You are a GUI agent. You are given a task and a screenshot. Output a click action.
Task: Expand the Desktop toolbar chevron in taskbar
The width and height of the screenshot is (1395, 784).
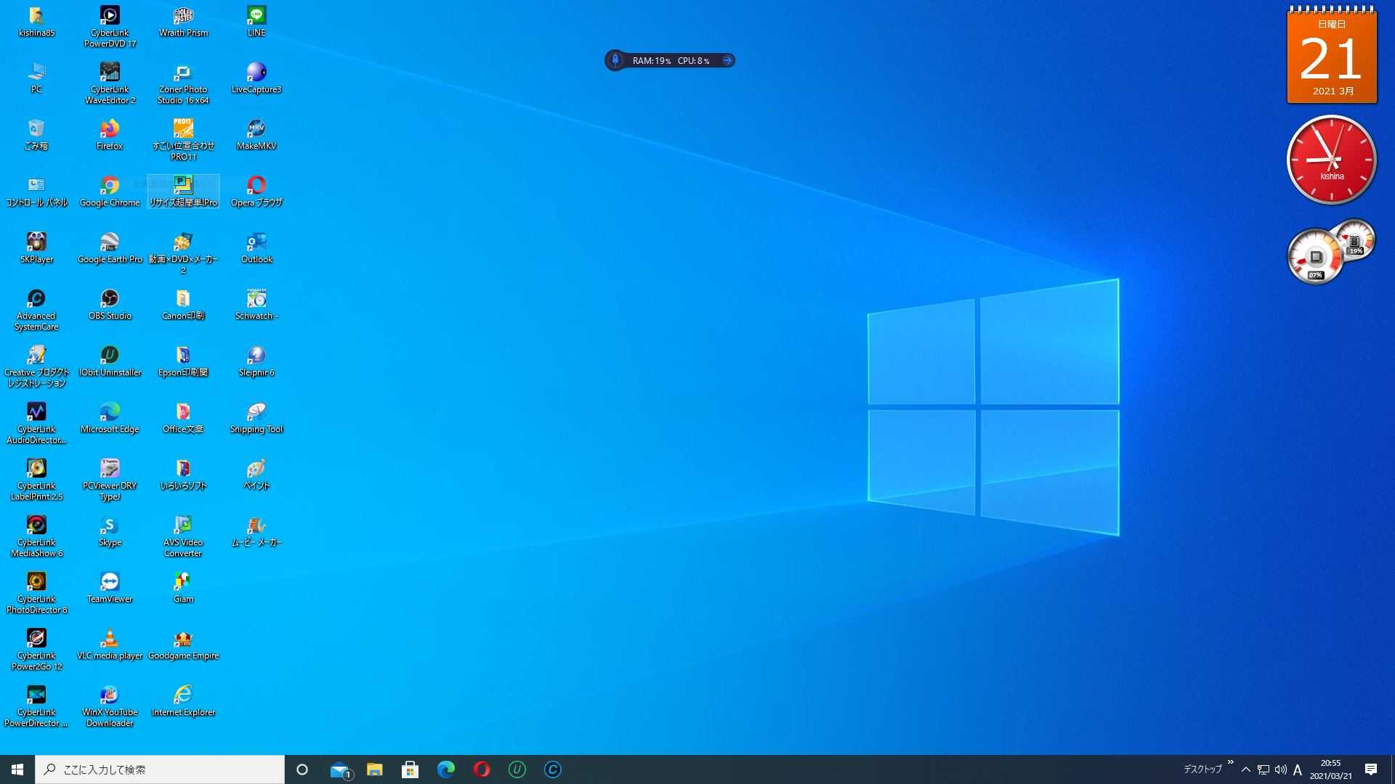[1230, 763]
